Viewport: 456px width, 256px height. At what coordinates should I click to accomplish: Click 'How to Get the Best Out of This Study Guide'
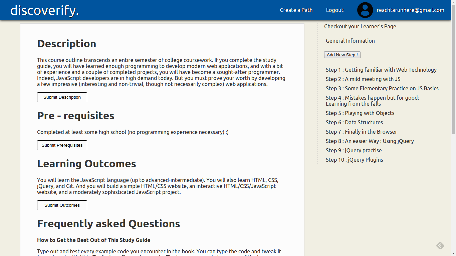(x=94, y=240)
